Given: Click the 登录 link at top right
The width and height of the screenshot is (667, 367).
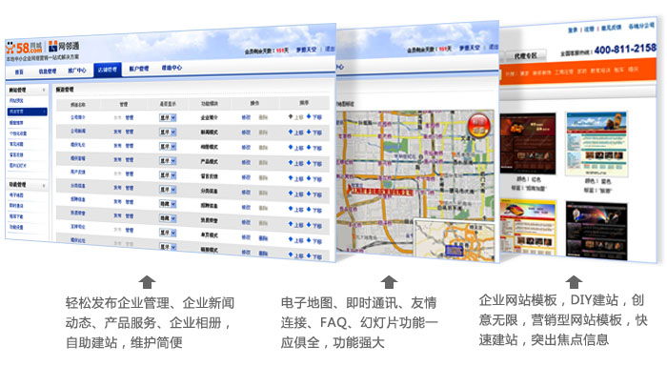Looking at the screenshot, I should (x=573, y=30).
